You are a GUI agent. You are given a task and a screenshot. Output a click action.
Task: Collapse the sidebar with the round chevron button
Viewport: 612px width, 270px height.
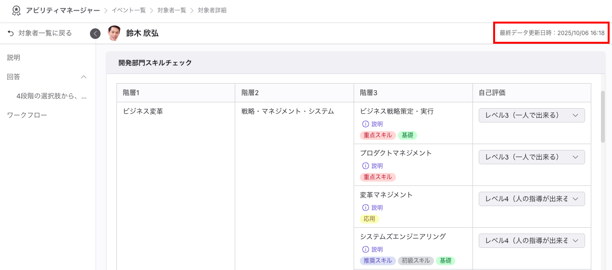tap(95, 33)
